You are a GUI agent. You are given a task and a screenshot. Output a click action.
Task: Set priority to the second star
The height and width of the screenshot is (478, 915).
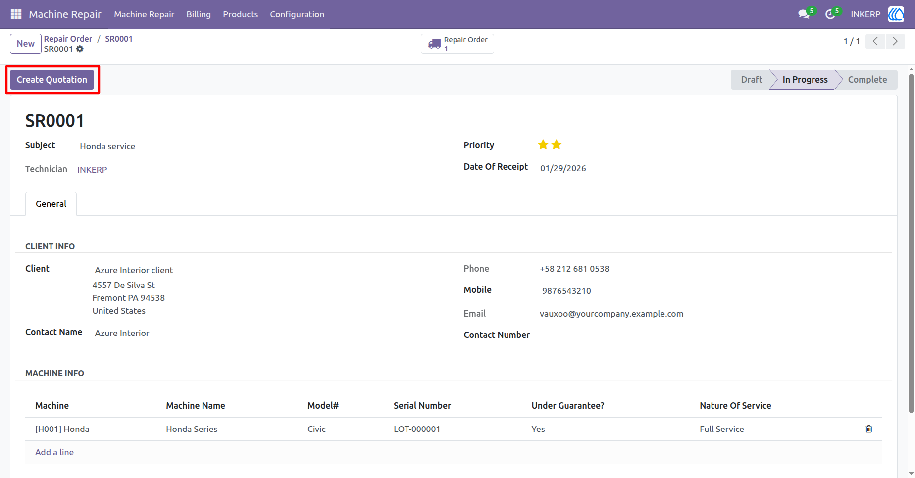557,144
